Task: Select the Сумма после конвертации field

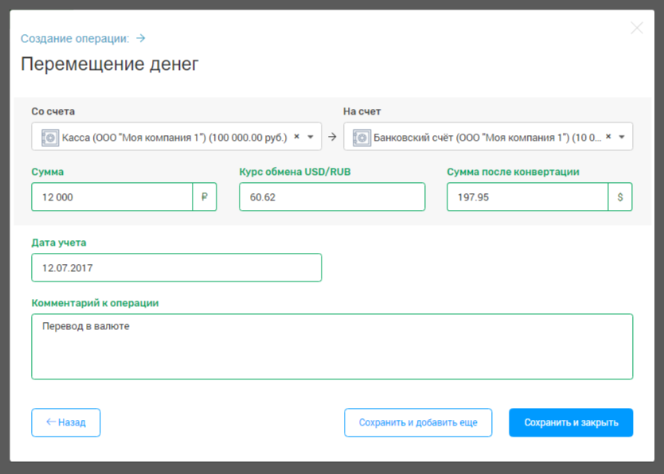Action: click(527, 197)
